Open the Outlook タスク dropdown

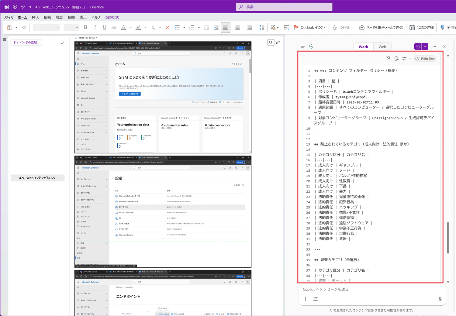point(310,27)
